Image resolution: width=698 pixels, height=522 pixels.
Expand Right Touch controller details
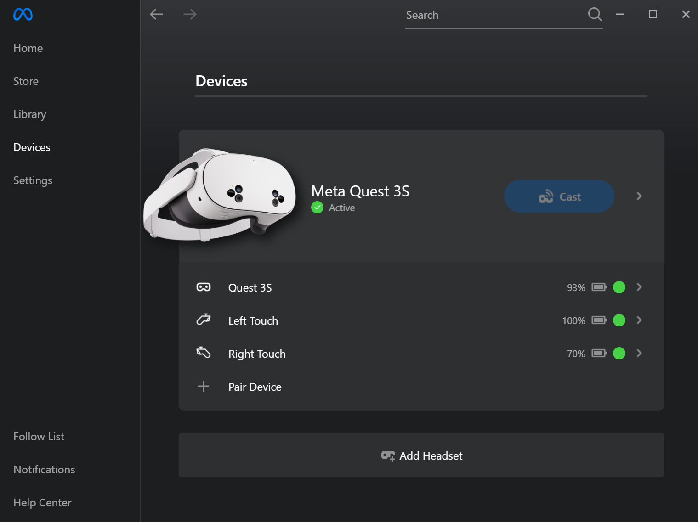pos(639,353)
